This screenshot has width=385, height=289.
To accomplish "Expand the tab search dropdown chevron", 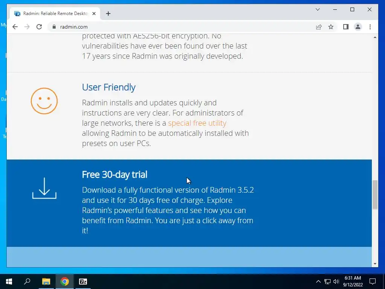I will coord(317,9).
